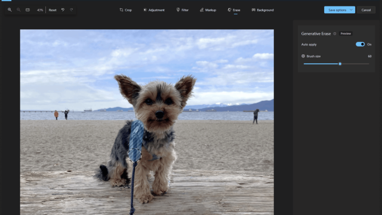Click the Generative Erase heading
Screen dimensions: 382x215
316,33
